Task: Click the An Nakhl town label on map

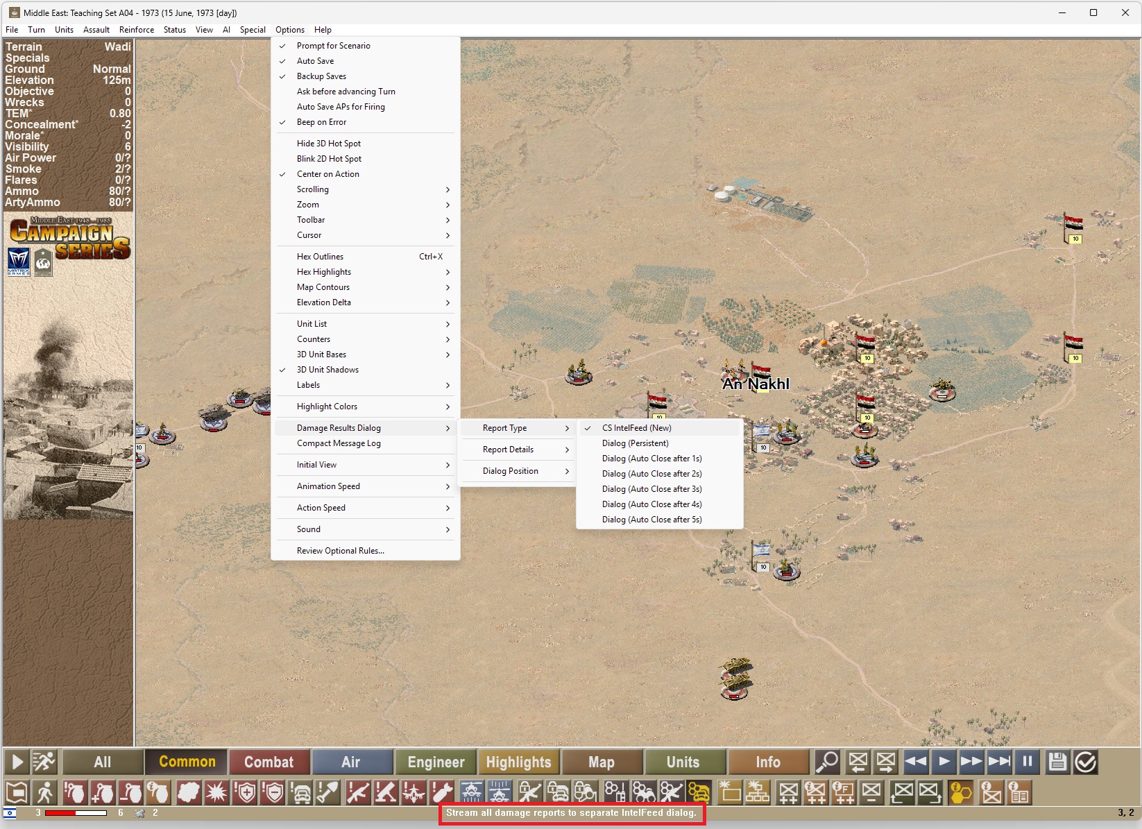Action: (x=756, y=384)
